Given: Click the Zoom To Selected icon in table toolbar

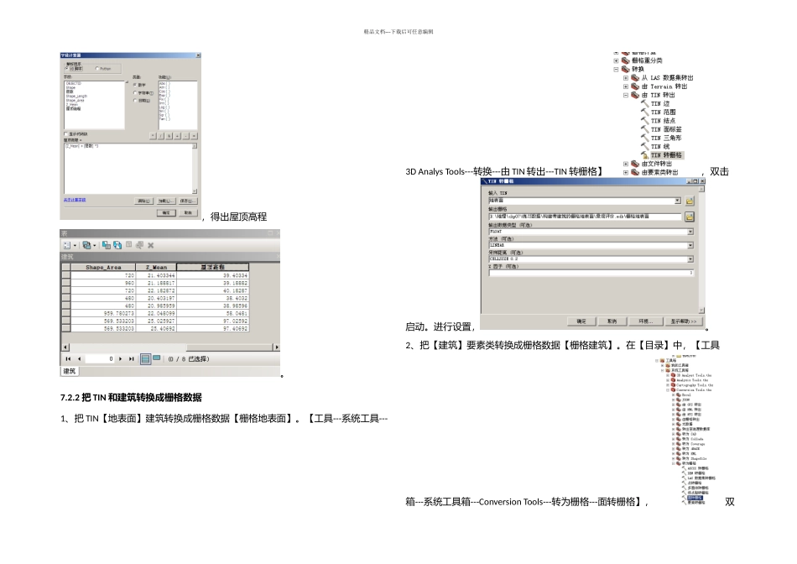Looking at the screenshot, I should click(140, 245).
